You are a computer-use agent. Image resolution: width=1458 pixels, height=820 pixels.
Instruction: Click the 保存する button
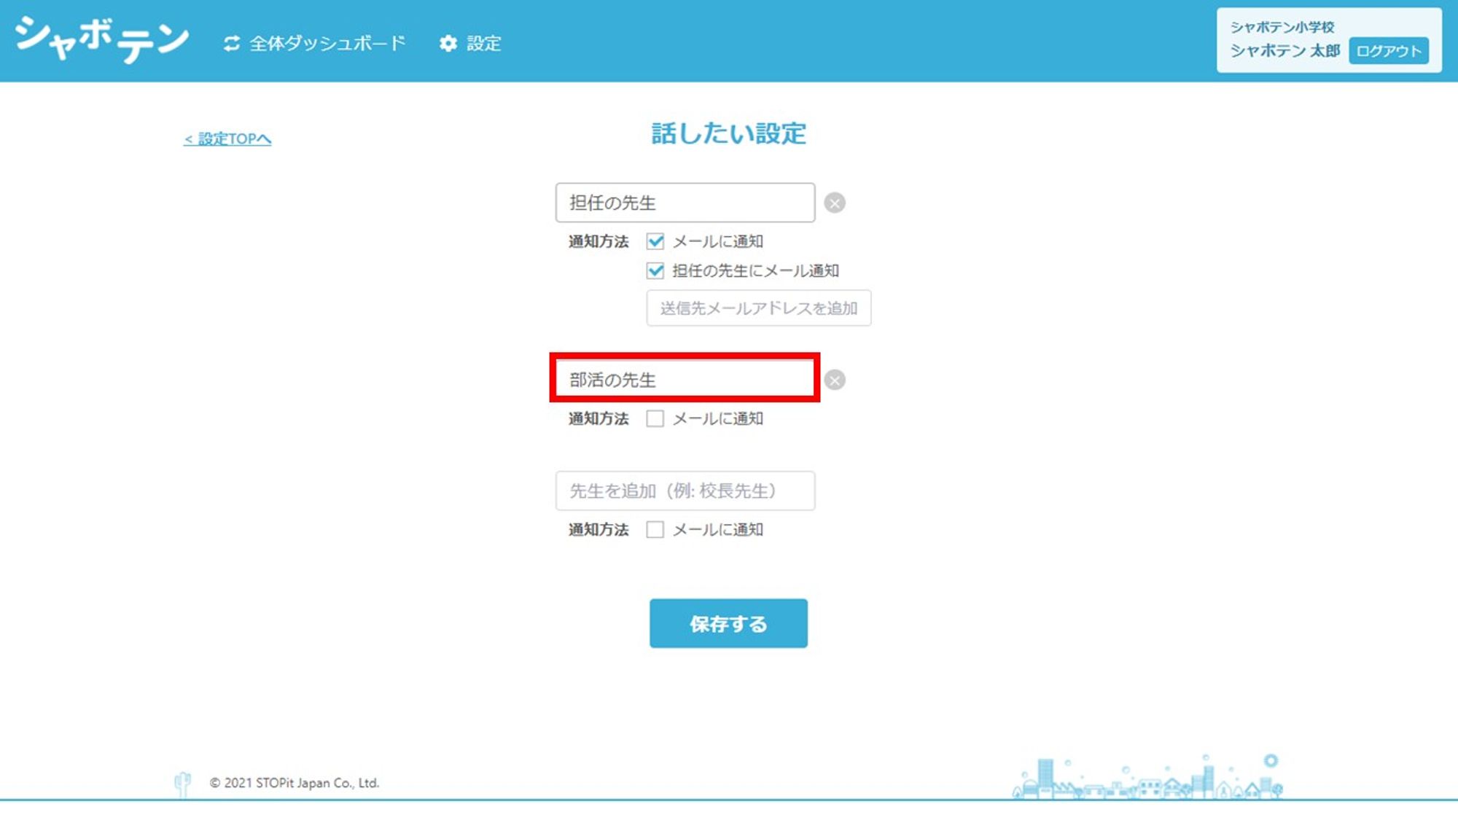[728, 623]
